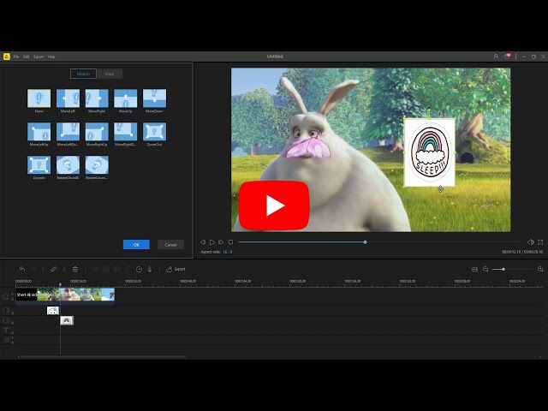The image size is (548, 411).
Task: Click the preview playback progress slider handle
Action: (365, 241)
